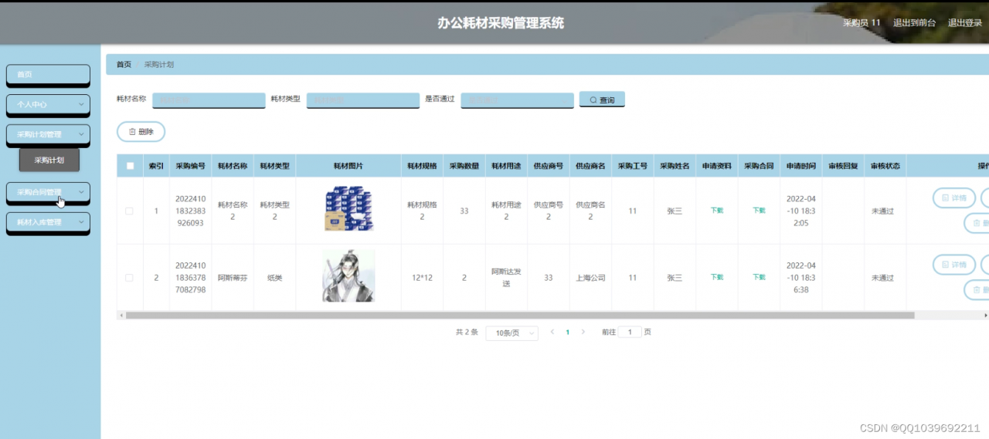The height and width of the screenshot is (439, 989).
Task: Open the tissue box image in row 1
Action: click(348, 208)
